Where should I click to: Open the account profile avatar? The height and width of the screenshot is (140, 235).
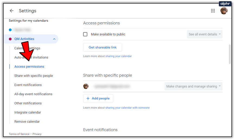pyautogui.click(x=224, y=11)
